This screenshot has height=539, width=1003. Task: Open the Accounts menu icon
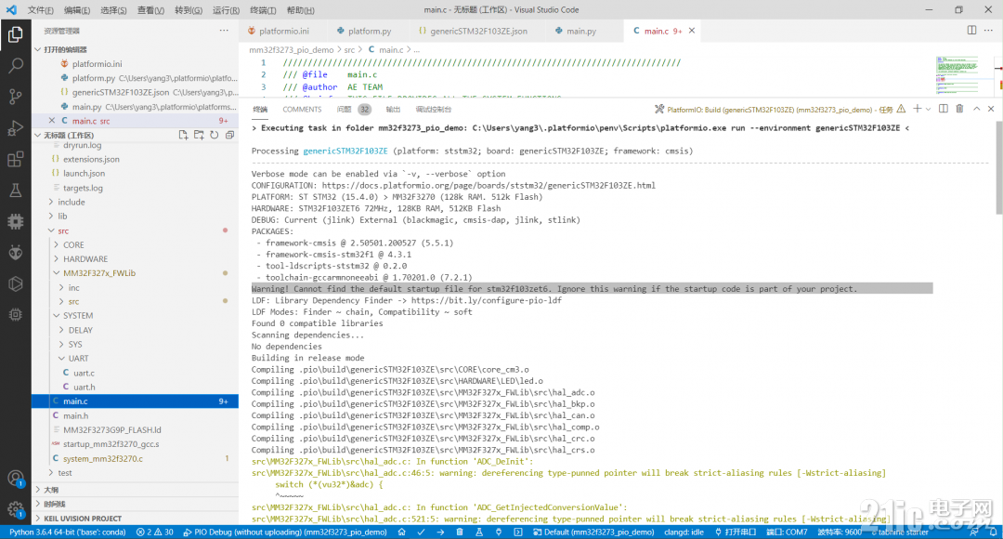[x=16, y=479]
